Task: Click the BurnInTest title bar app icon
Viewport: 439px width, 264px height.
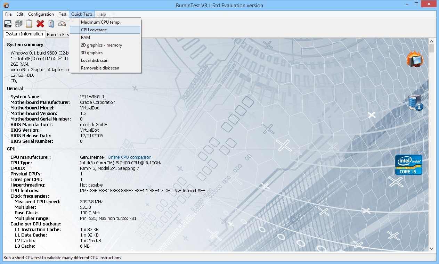Action: [6, 5]
